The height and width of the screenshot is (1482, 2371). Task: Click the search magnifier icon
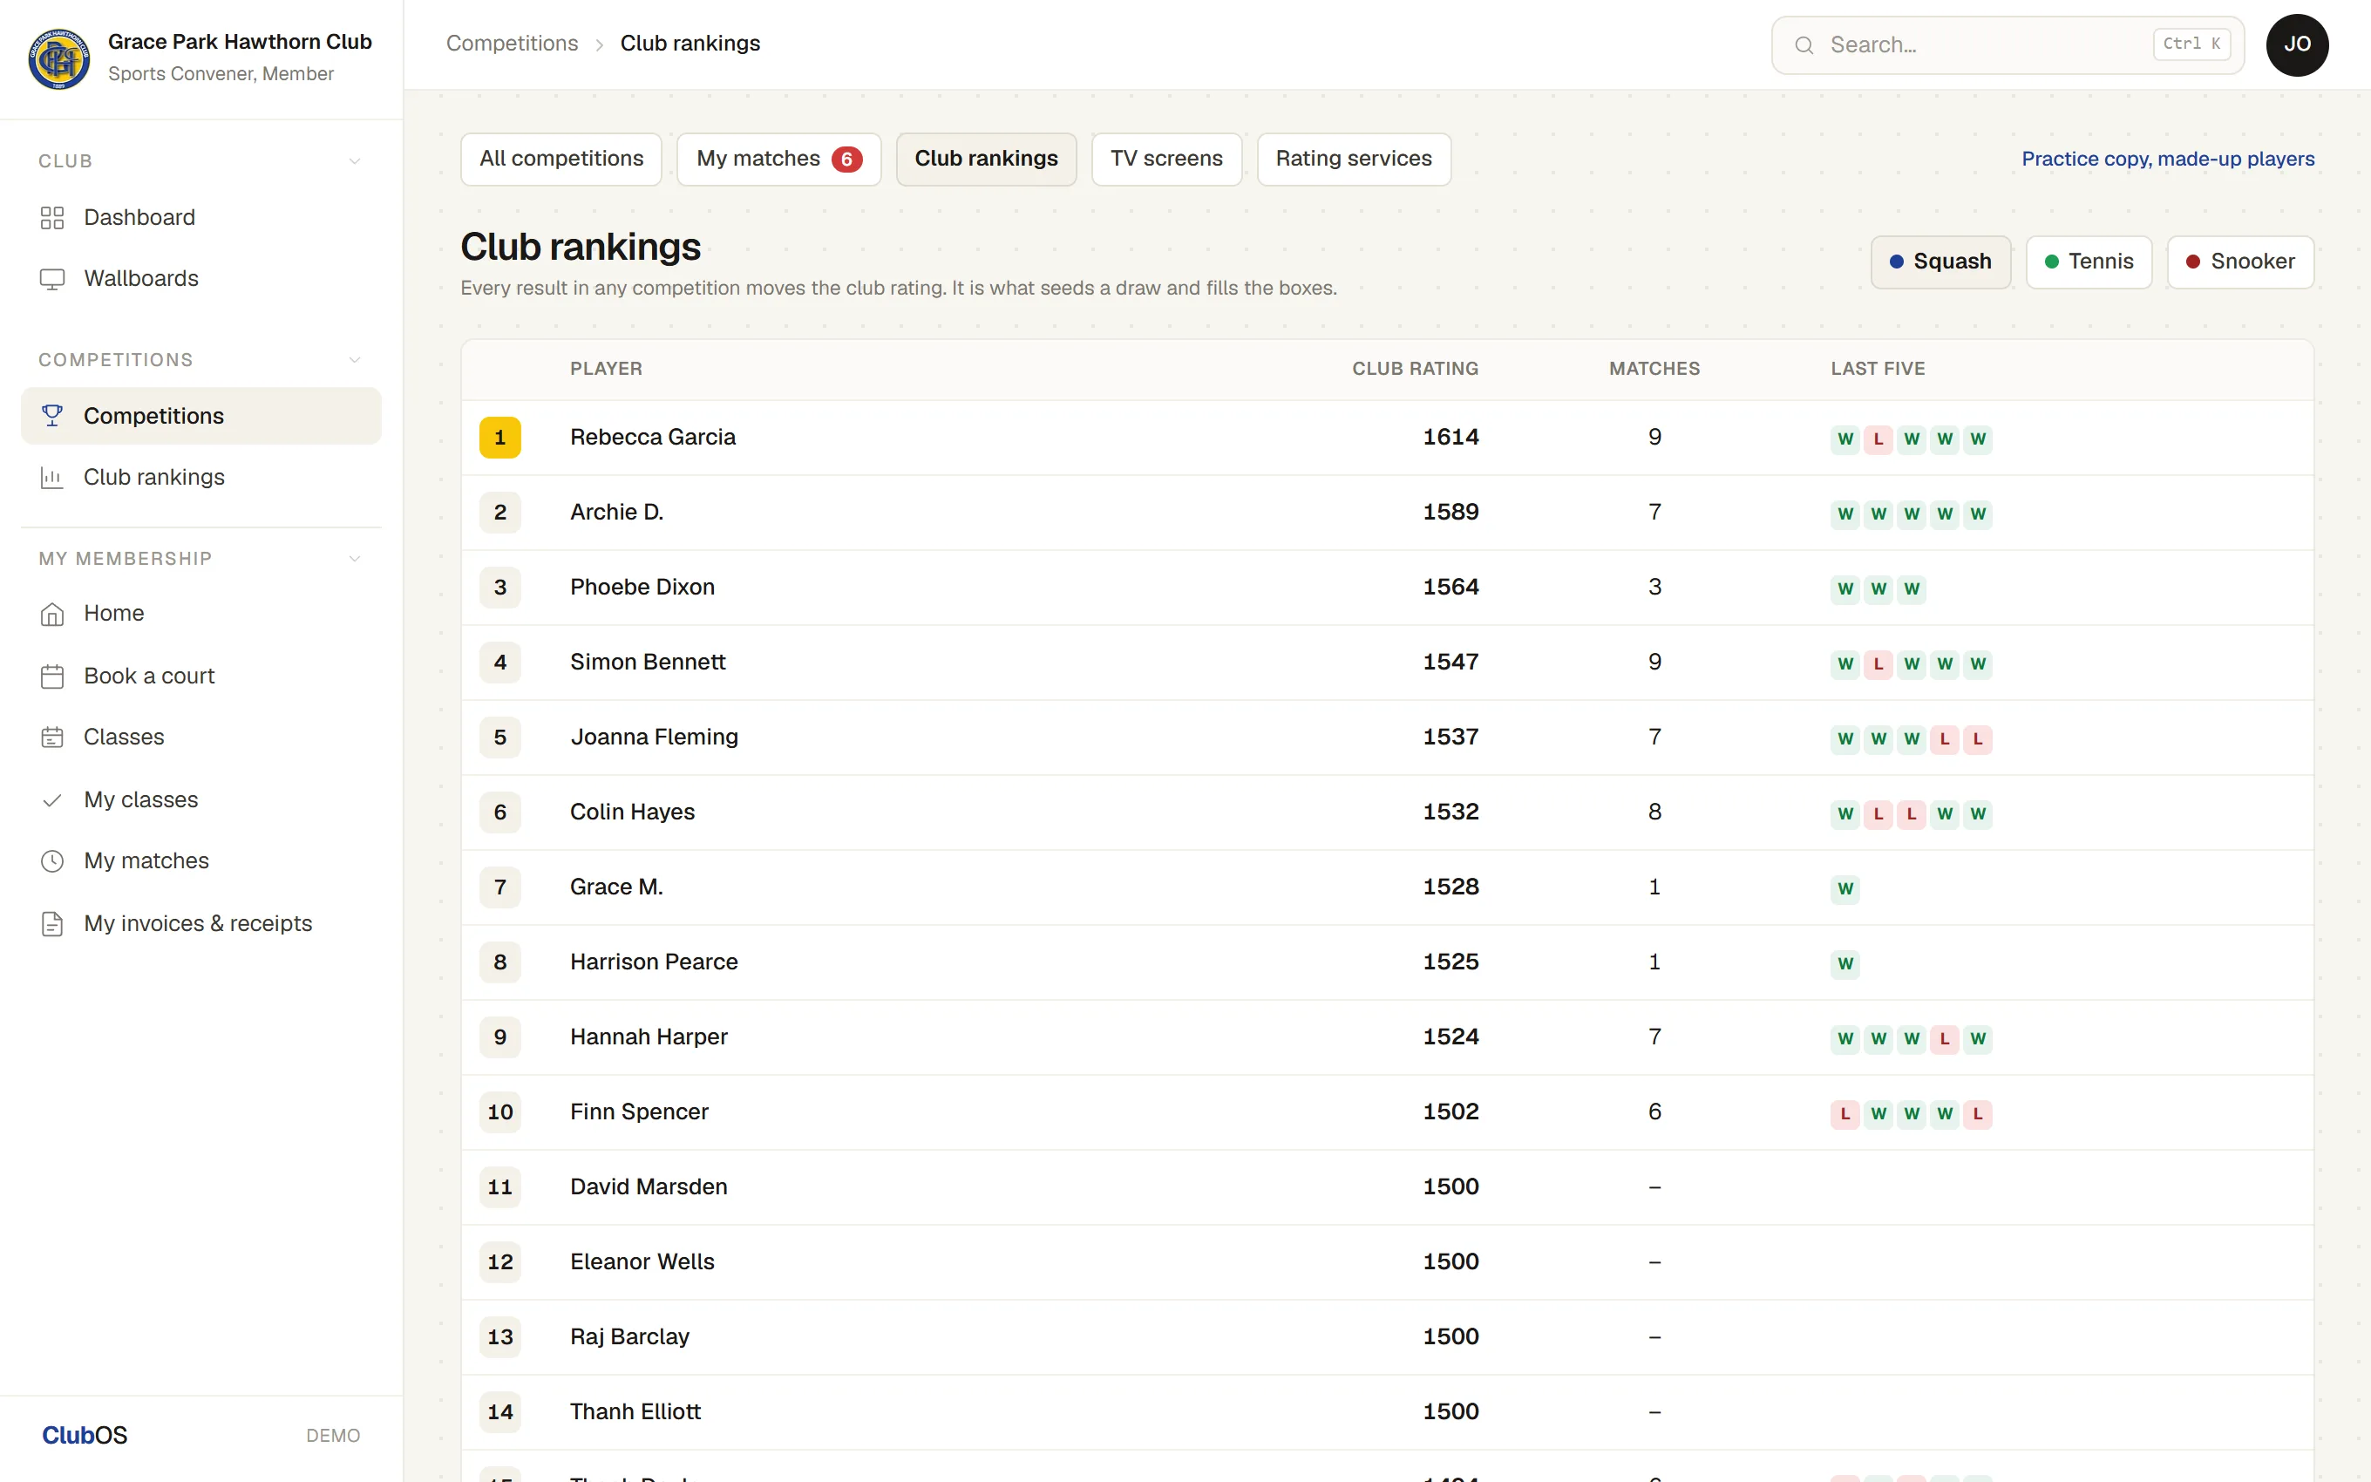pos(1804,45)
